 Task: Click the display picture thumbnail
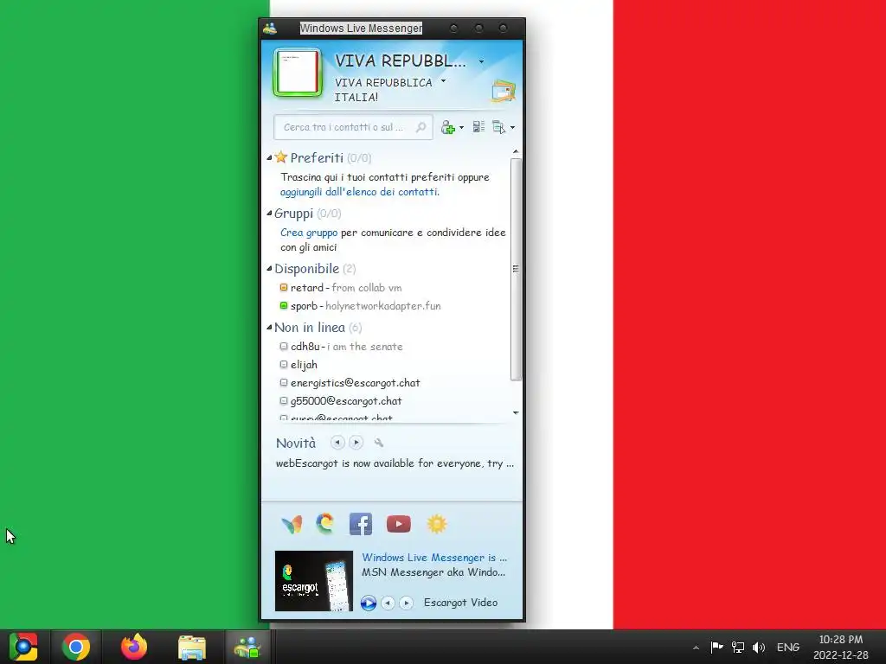(x=298, y=73)
